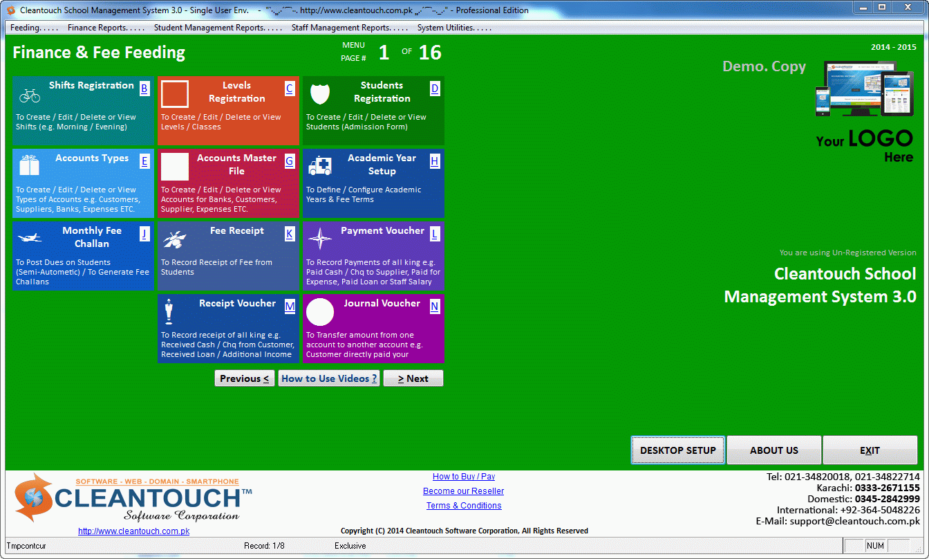Screen dimensions: 929x559
Task: Open the System Utilities menu
Action: pyautogui.click(x=455, y=28)
